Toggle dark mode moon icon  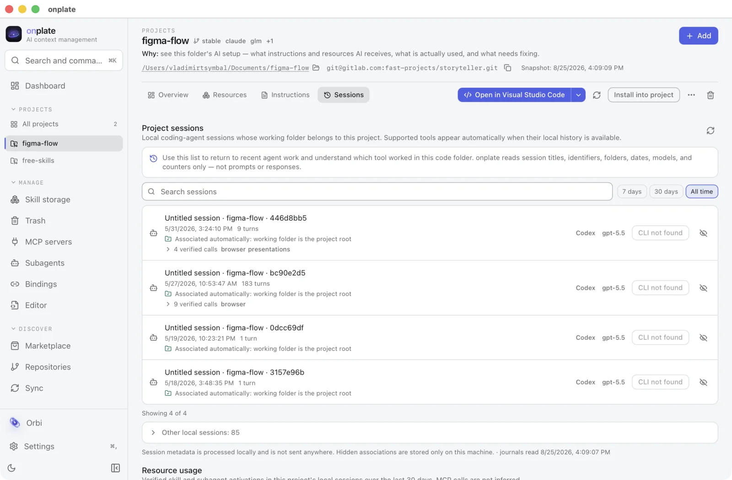[12, 468]
